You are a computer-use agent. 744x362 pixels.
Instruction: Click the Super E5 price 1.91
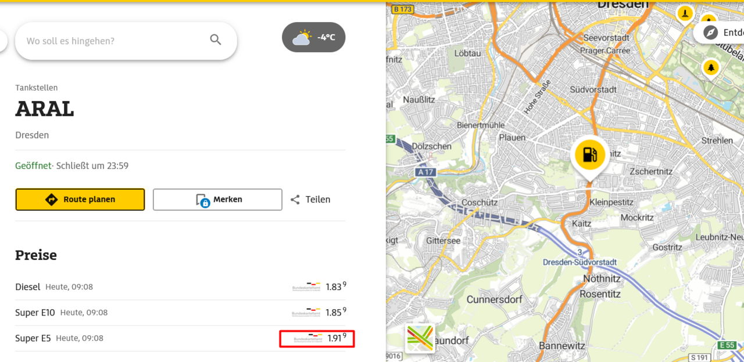coord(336,338)
